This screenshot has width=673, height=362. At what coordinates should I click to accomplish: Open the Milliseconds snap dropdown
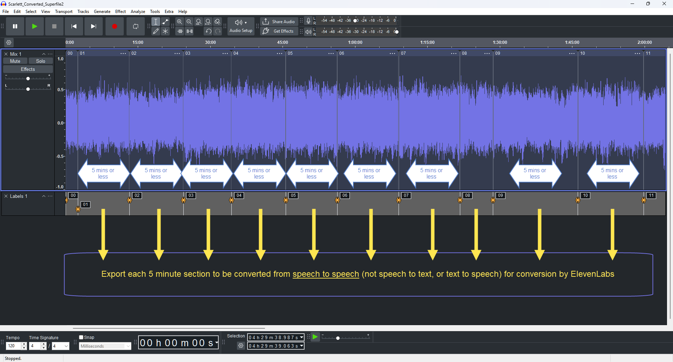pos(105,346)
